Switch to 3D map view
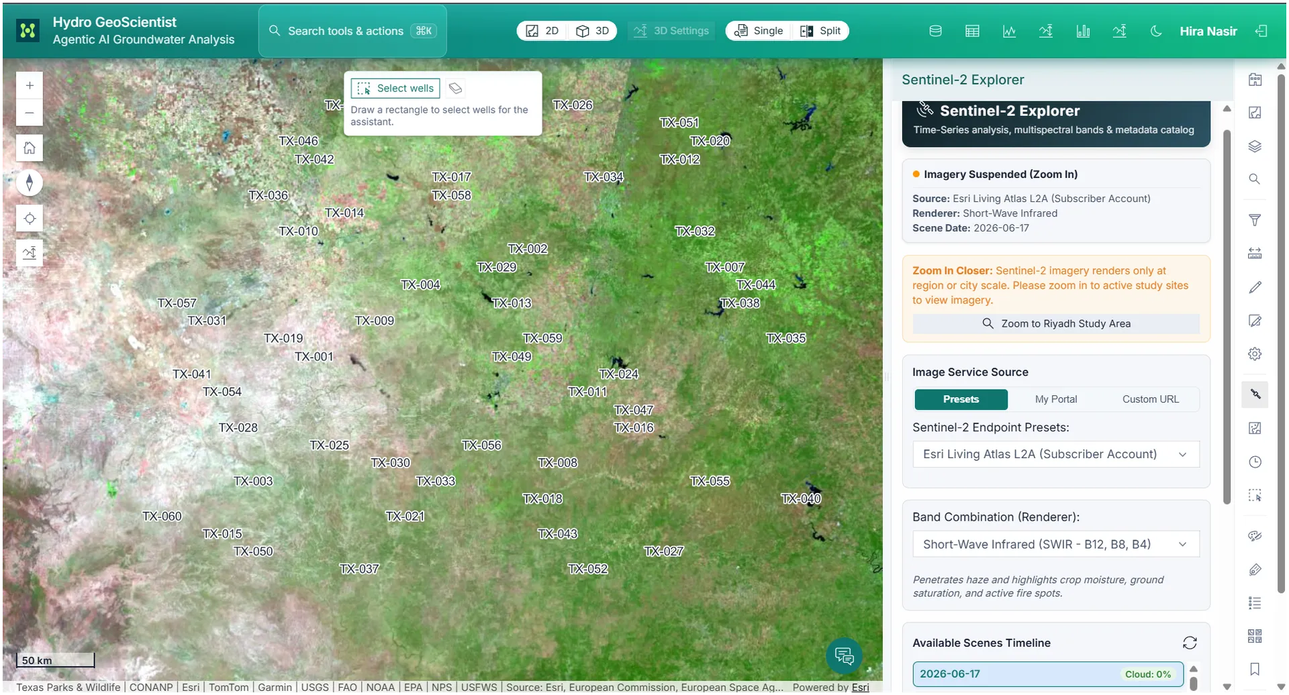Image resolution: width=1289 pixels, height=695 pixels. pyautogui.click(x=593, y=31)
